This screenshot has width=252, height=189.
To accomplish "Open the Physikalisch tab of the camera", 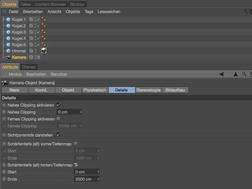I will tap(95, 90).
